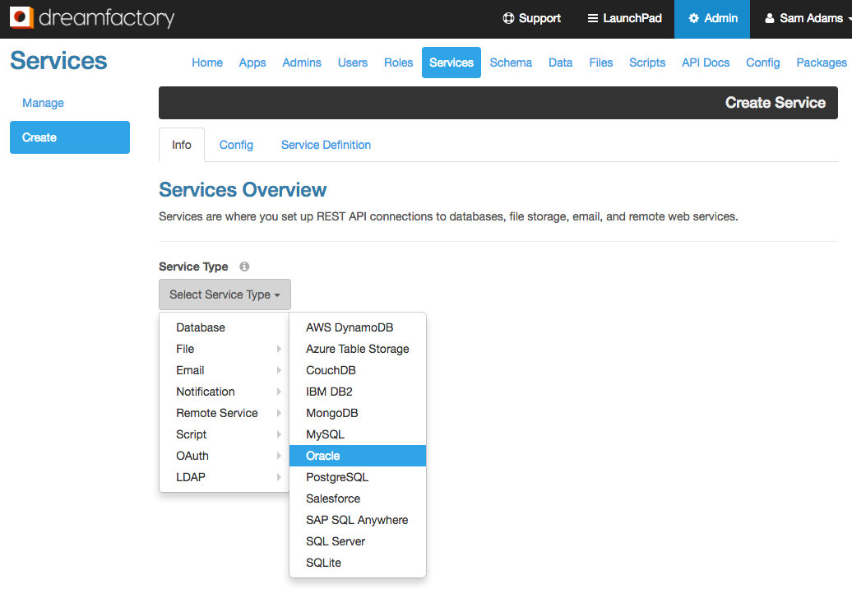Click the Create button in the sidebar

(69, 137)
